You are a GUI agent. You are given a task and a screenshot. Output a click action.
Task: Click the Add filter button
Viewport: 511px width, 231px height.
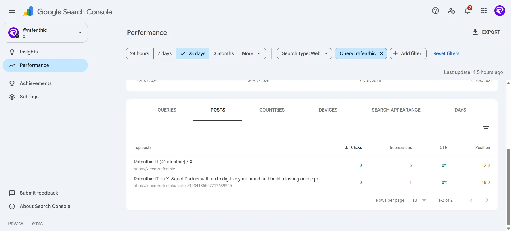pyautogui.click(x=408, y=53)
